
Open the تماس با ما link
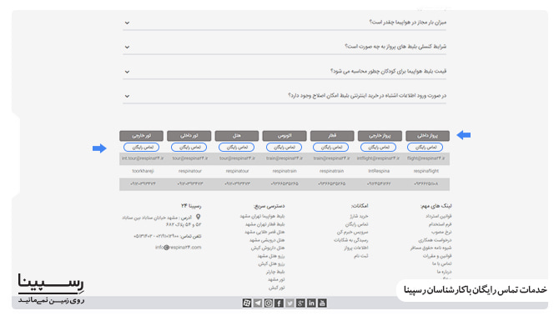[x=442, y=263]
